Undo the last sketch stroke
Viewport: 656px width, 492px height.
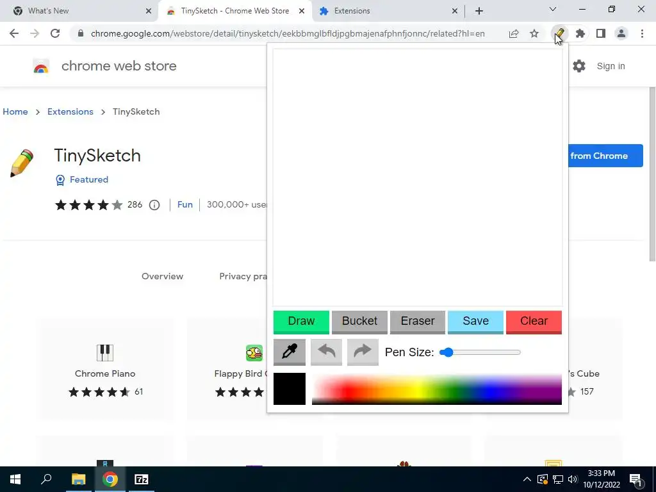[326, 352]
